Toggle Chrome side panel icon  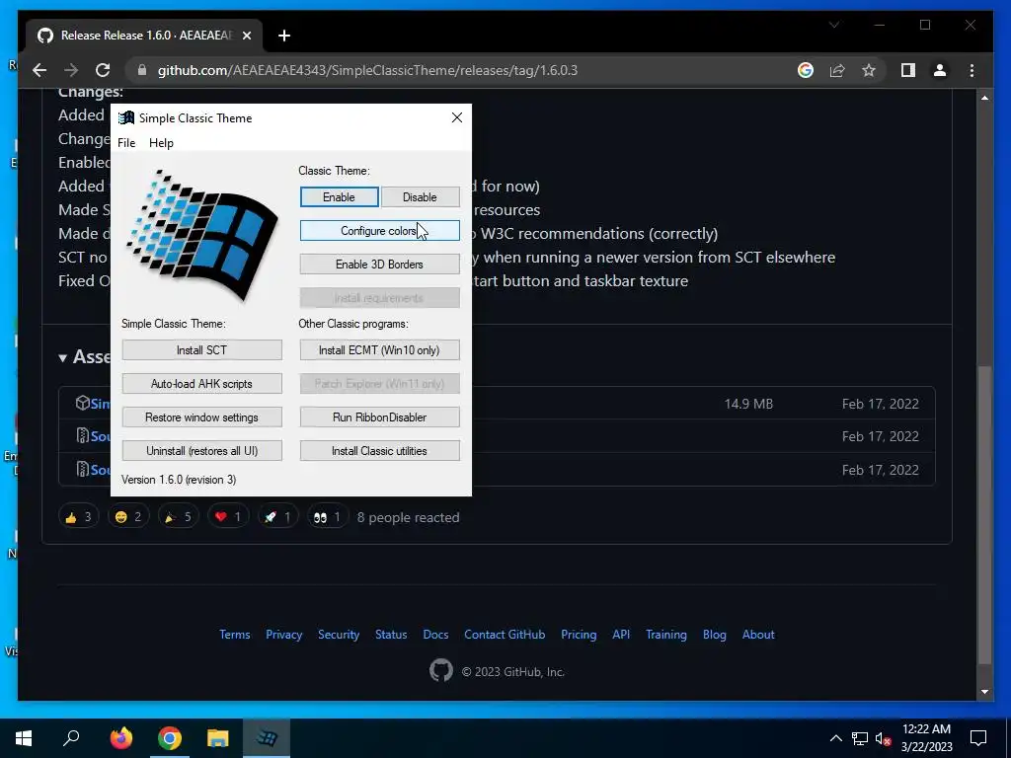pos(908,70)
